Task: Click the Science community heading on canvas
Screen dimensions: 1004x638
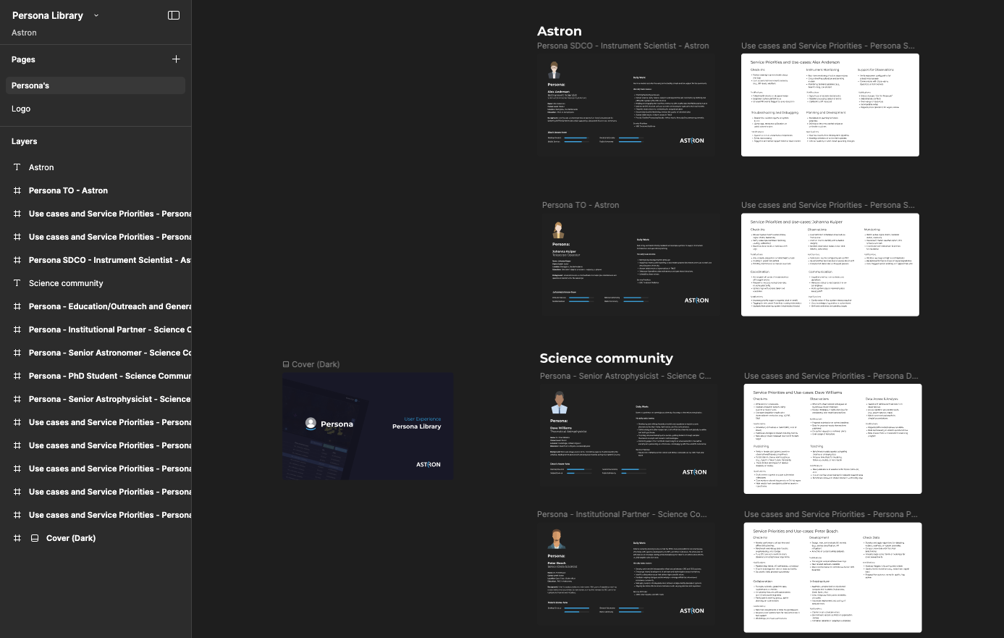Action: pyautogui.click(x=606, y=358)
